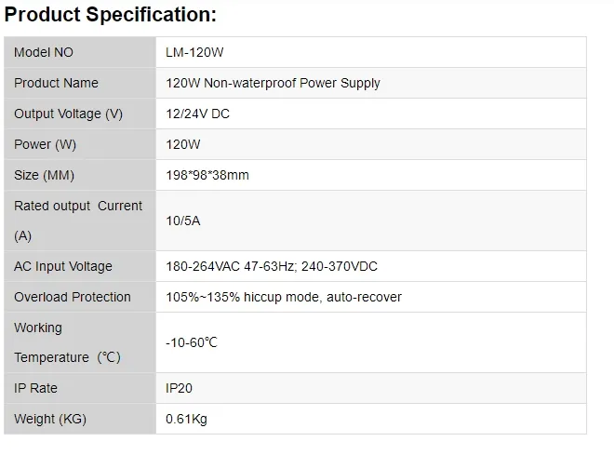Click the Output Voltage (V) label
This screenshot has height=455, width=614.
click(x=68, y=114)
